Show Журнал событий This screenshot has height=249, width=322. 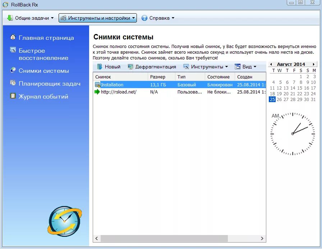43,97
